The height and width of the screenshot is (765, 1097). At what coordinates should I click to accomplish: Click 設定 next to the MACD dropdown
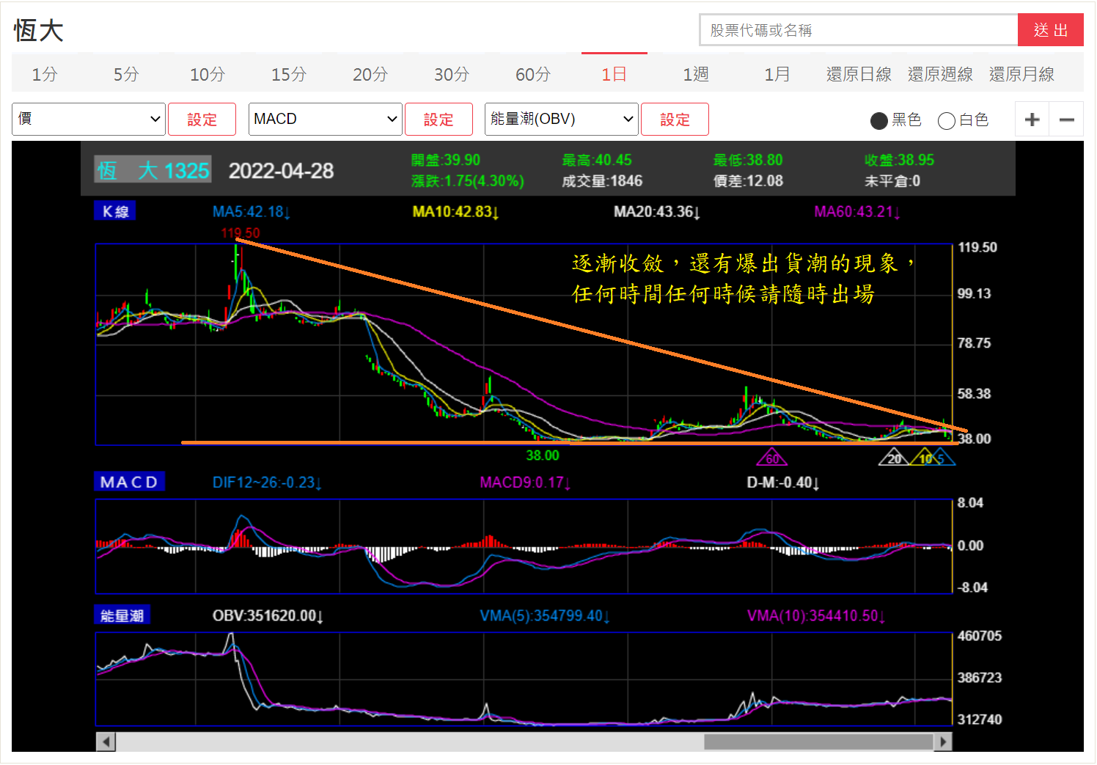point(439,120)
